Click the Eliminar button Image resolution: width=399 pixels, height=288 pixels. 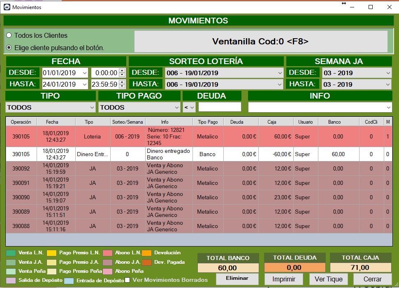[237, 279]
